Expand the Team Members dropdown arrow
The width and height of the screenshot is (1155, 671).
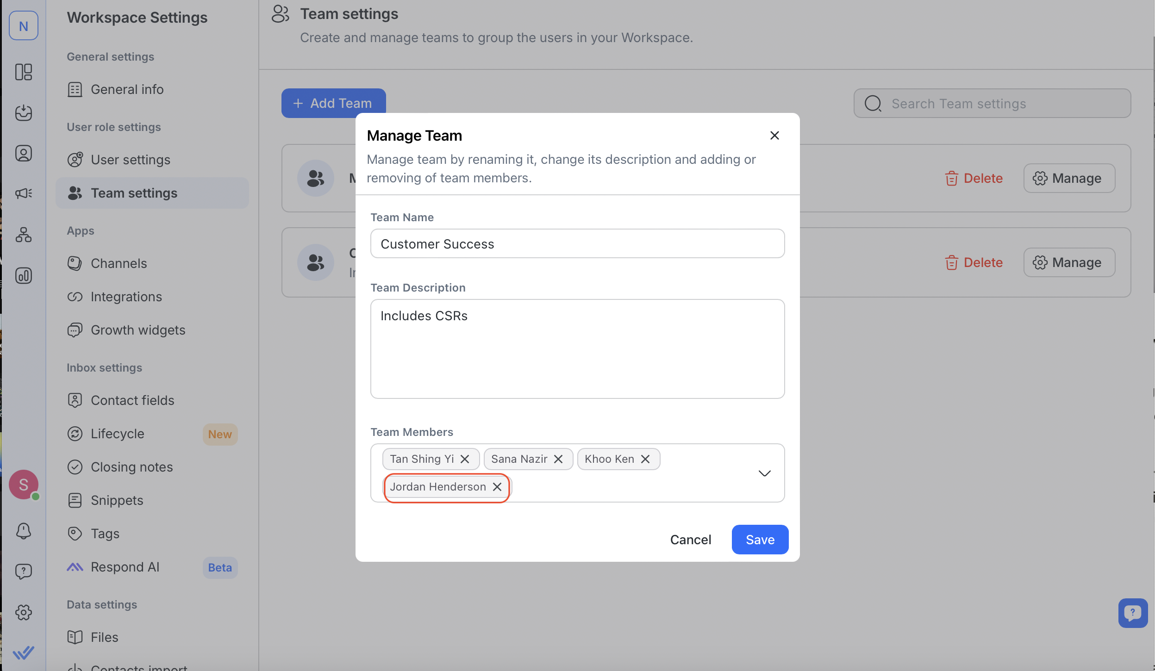[764, 473]
